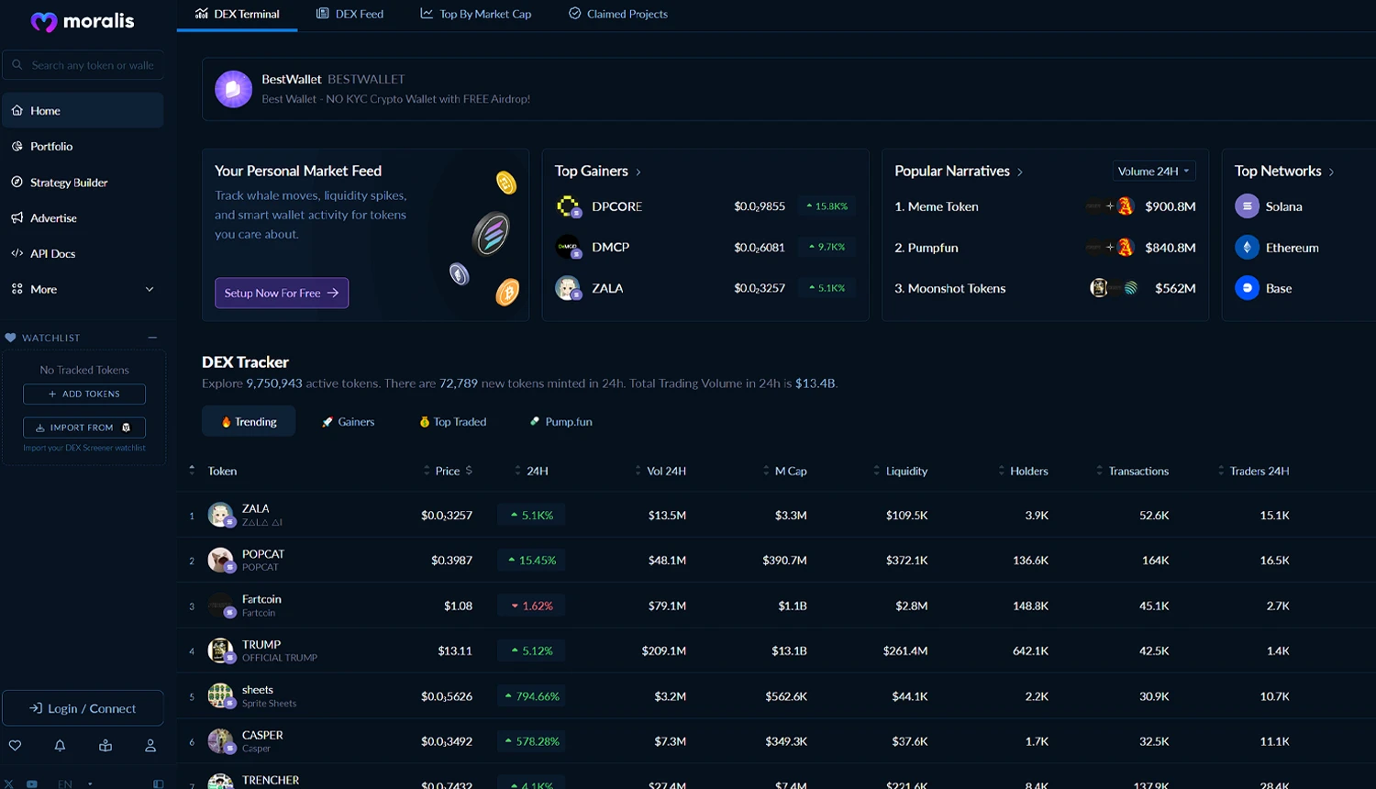The image size is (1376, 789).
Task: Expand Top Networks with chevron
Action: pos(1332,172)
